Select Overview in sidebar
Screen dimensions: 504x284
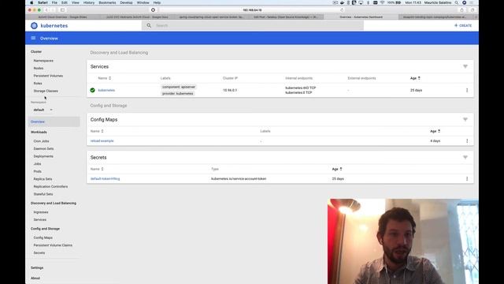pos(54,121)
